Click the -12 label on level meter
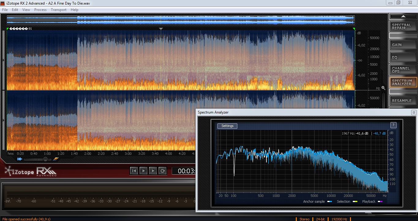This screenshot has height=221, width=418. pyautogui.click(x=160, y=201)
